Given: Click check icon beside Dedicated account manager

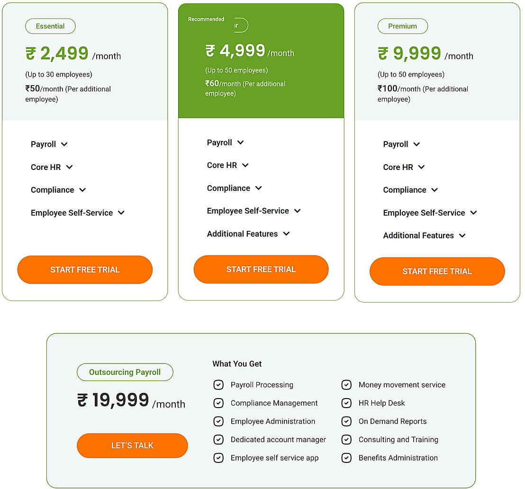Looking at the screenshot, I should (x=218, y=440).
